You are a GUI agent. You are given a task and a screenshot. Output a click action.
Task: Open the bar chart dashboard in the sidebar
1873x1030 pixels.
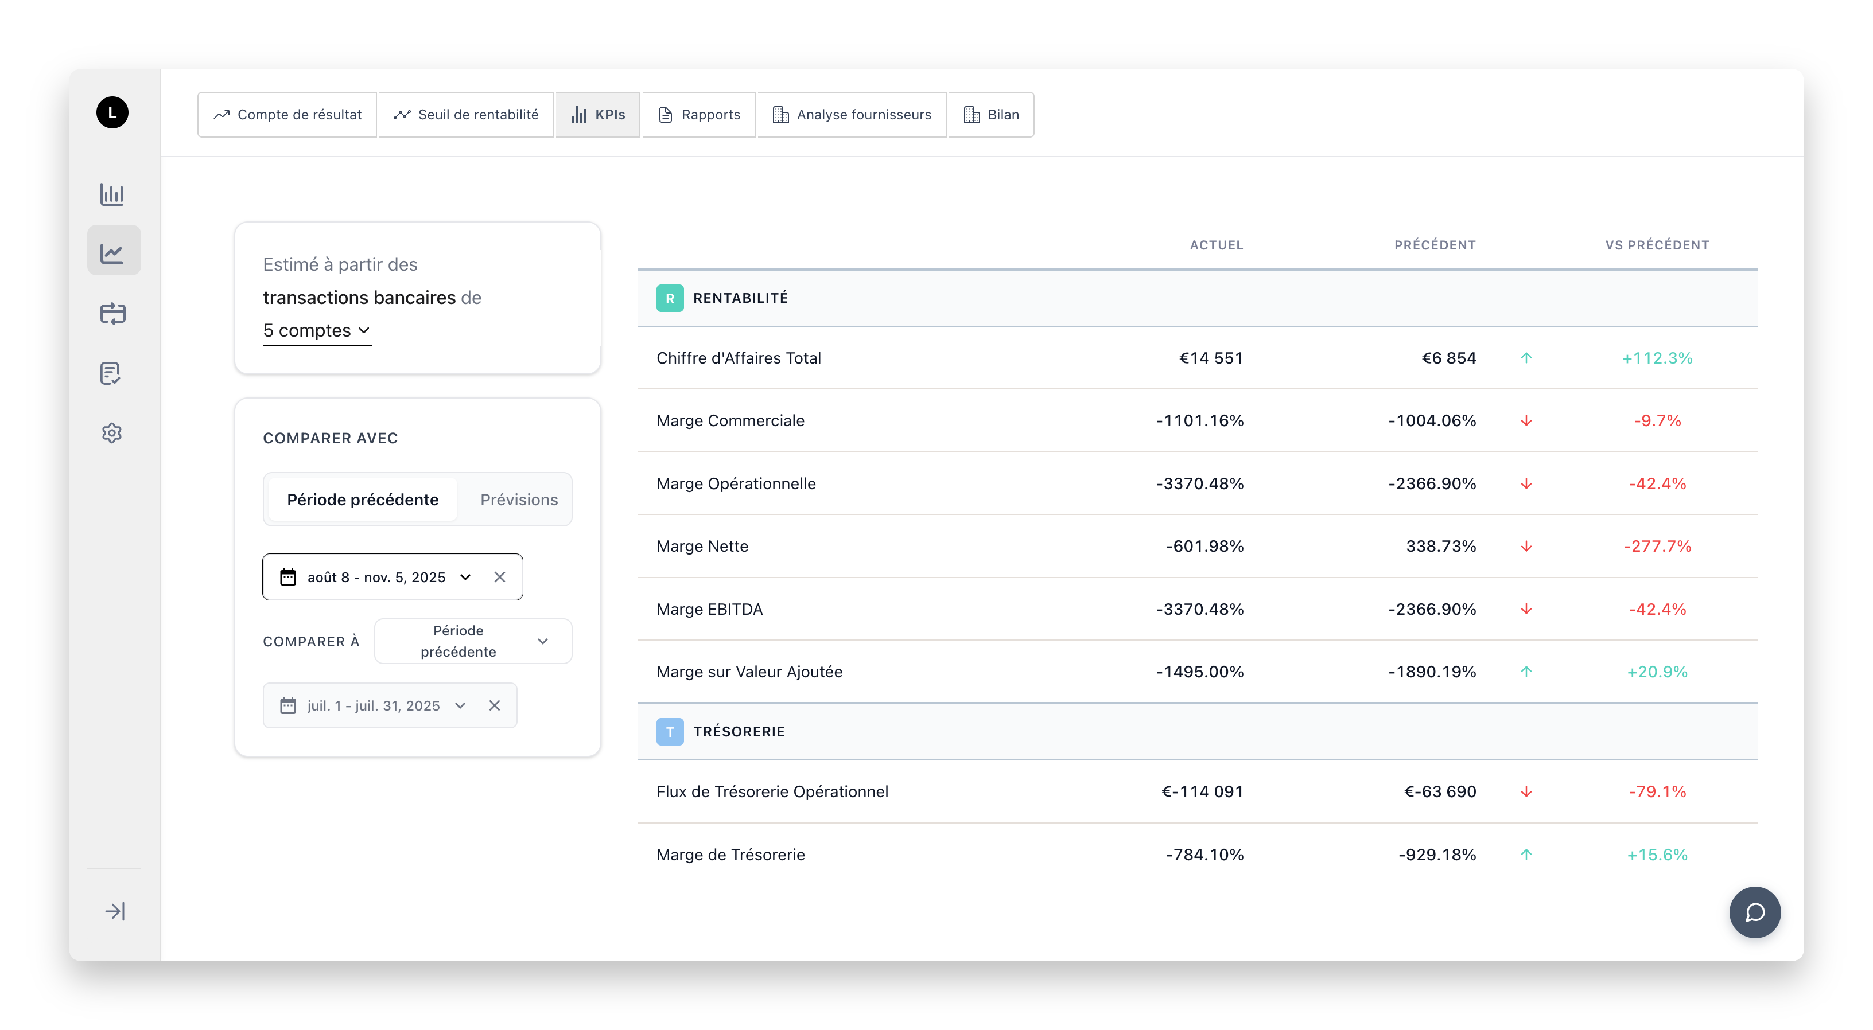[112, 195]
